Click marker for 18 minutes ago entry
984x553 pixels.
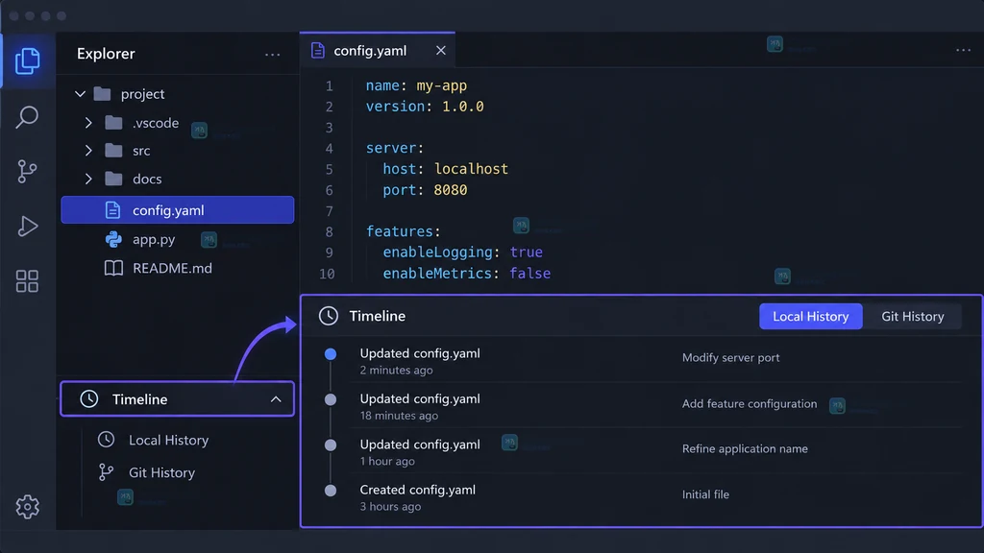tap(331, 399)
